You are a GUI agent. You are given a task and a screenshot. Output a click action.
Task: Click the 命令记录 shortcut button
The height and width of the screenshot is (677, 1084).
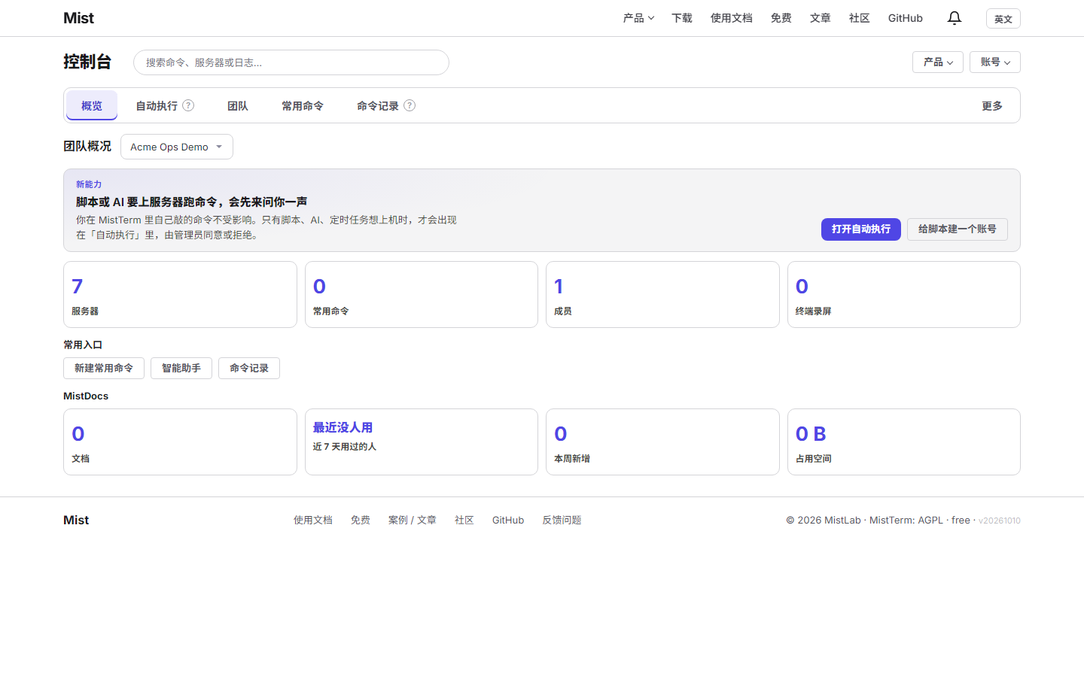pos(249,368)
